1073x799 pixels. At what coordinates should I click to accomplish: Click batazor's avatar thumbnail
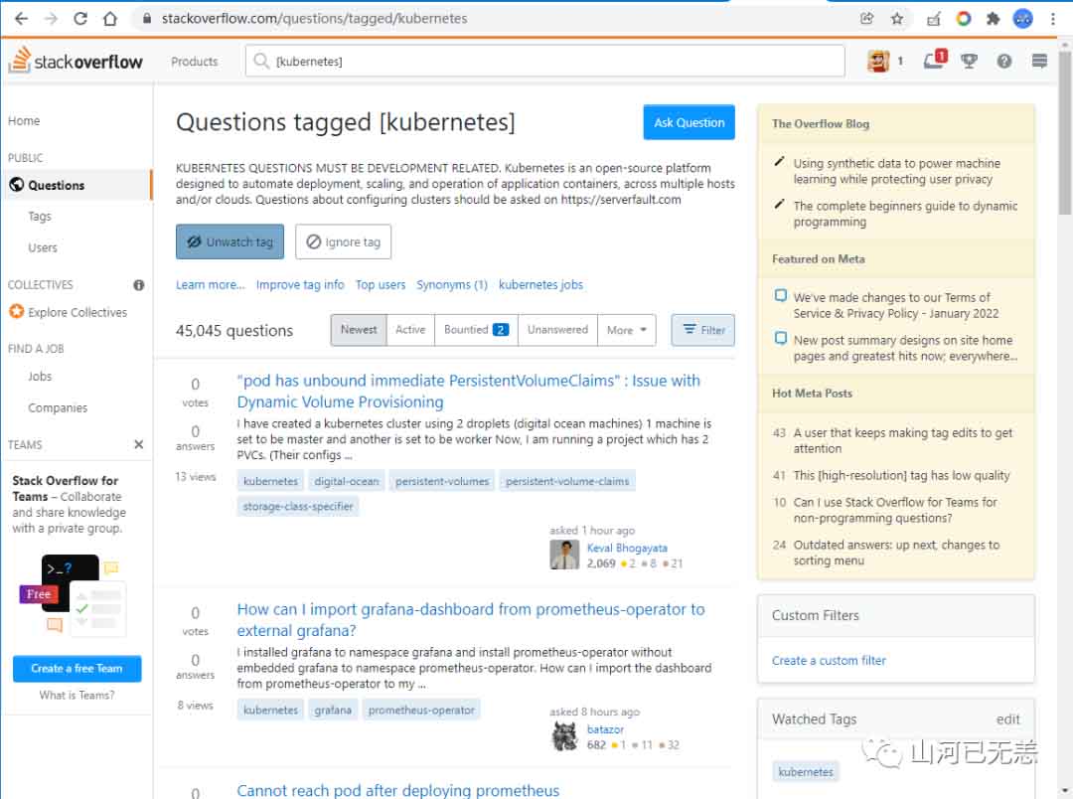564,736
